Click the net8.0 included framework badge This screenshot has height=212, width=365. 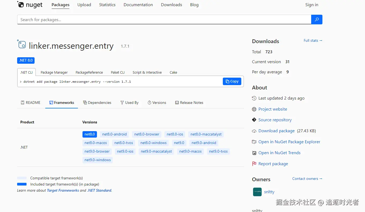(90, 134)
